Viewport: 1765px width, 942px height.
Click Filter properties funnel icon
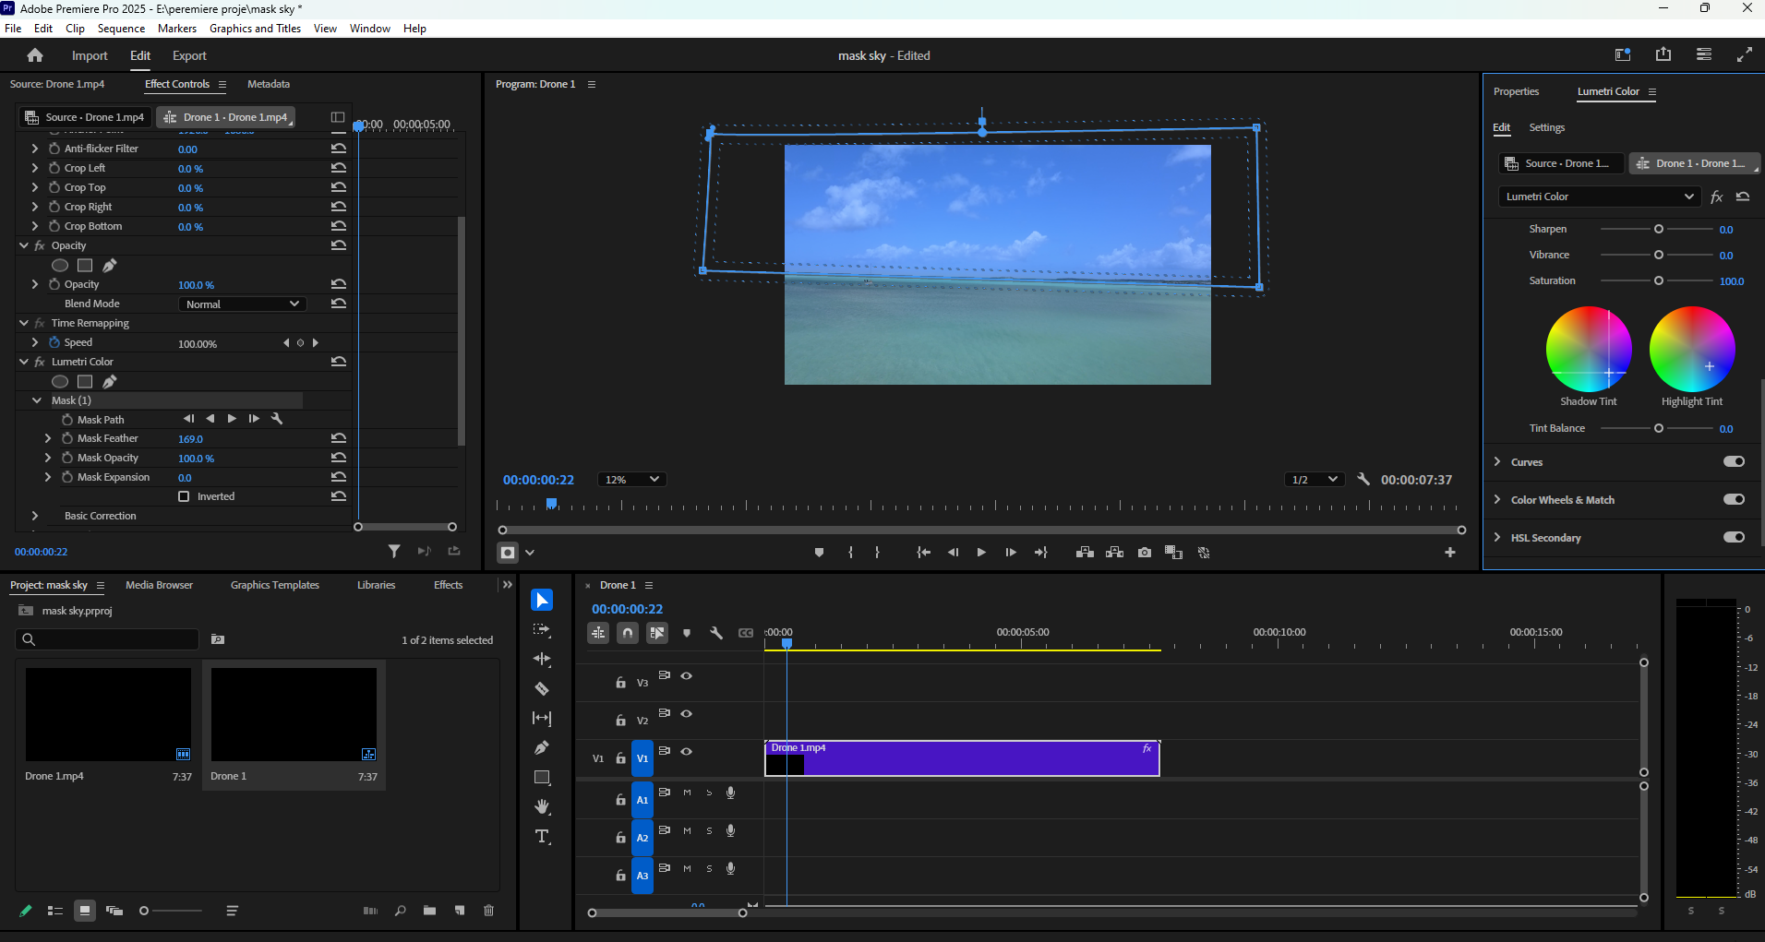tap(394, 551)
